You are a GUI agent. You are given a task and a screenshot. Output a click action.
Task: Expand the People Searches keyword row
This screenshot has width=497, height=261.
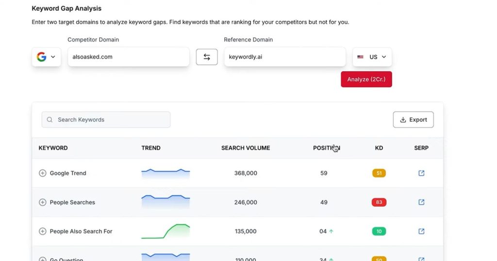[42, 202]
